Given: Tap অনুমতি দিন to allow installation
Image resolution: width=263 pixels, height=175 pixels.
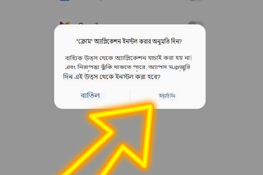Looking at the screenshot, I should coord(167,96).
